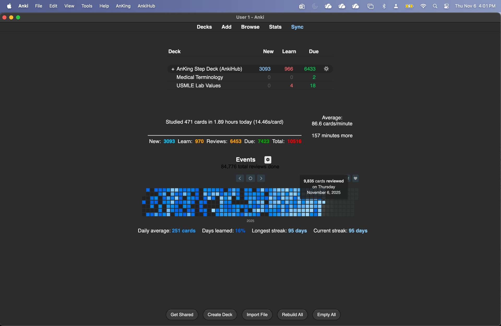Click the heart support icon
This screenshot has height=326, width=501.
(x=355, y=178)
